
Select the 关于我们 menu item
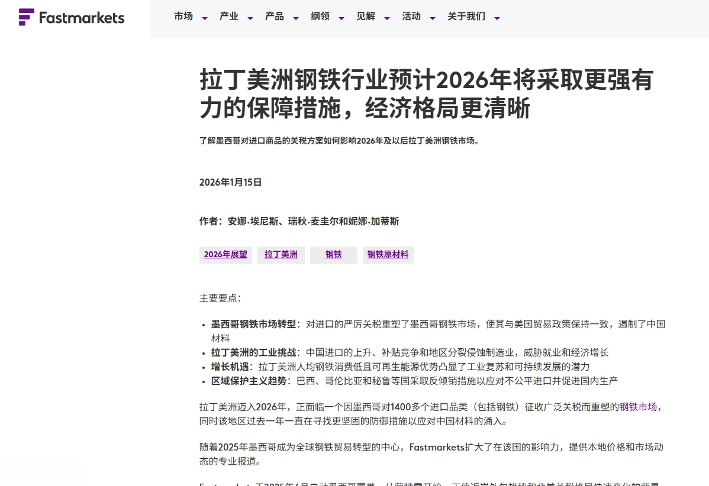467,17
